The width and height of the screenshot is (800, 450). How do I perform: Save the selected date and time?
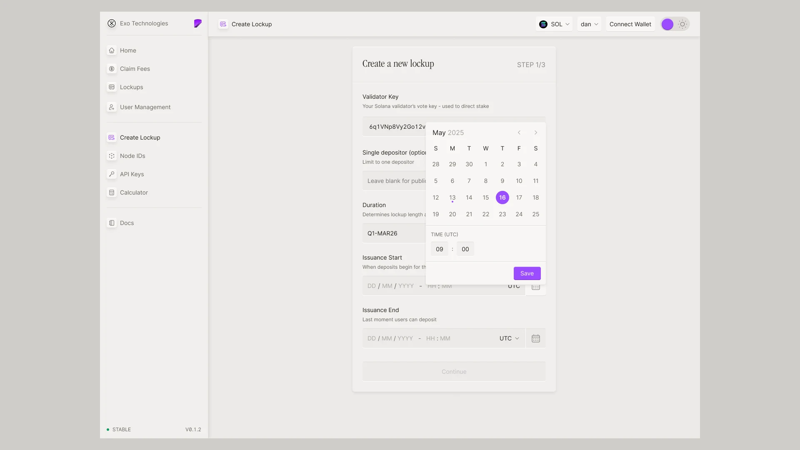click(527, 273)
